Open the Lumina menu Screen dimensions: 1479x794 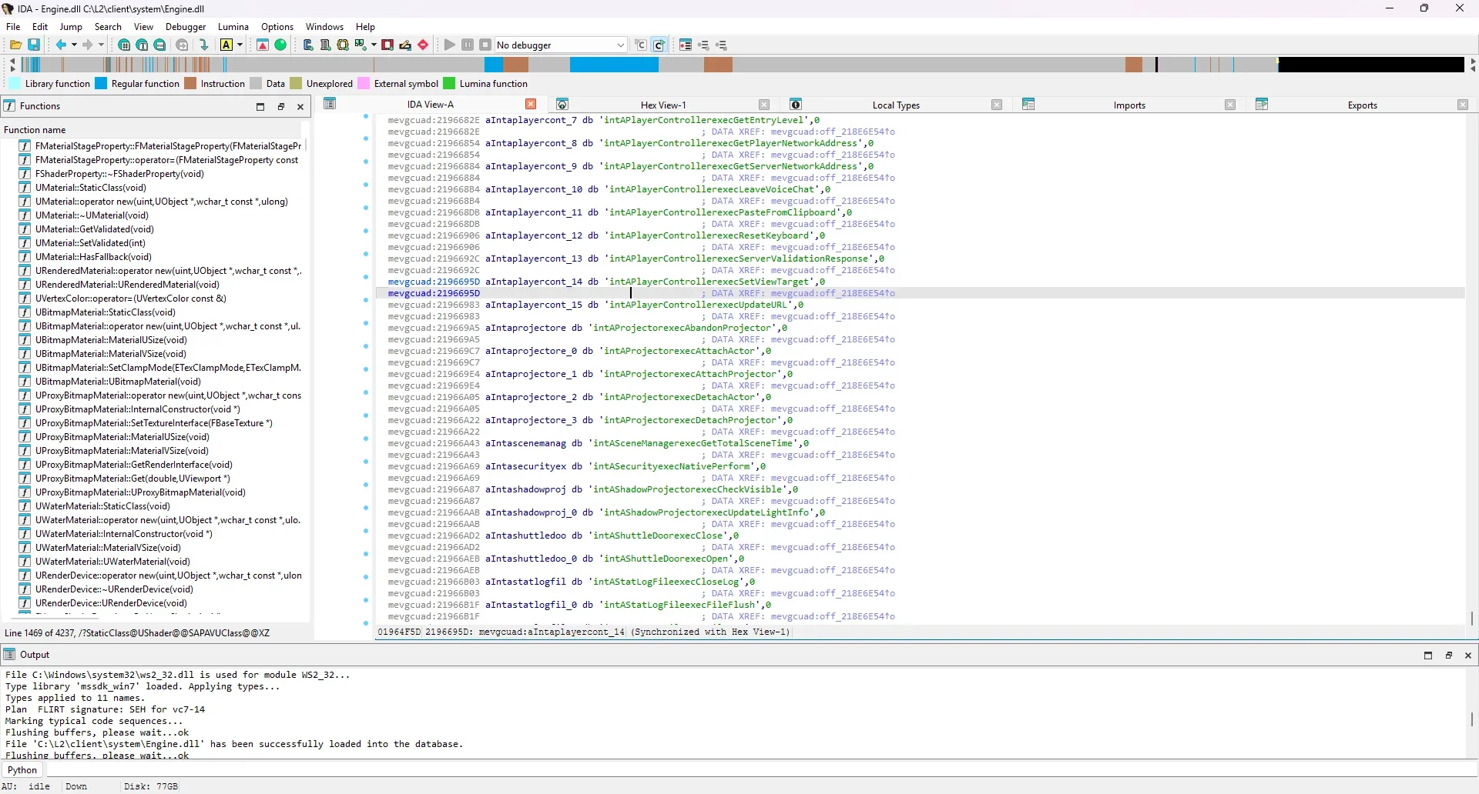233,26
